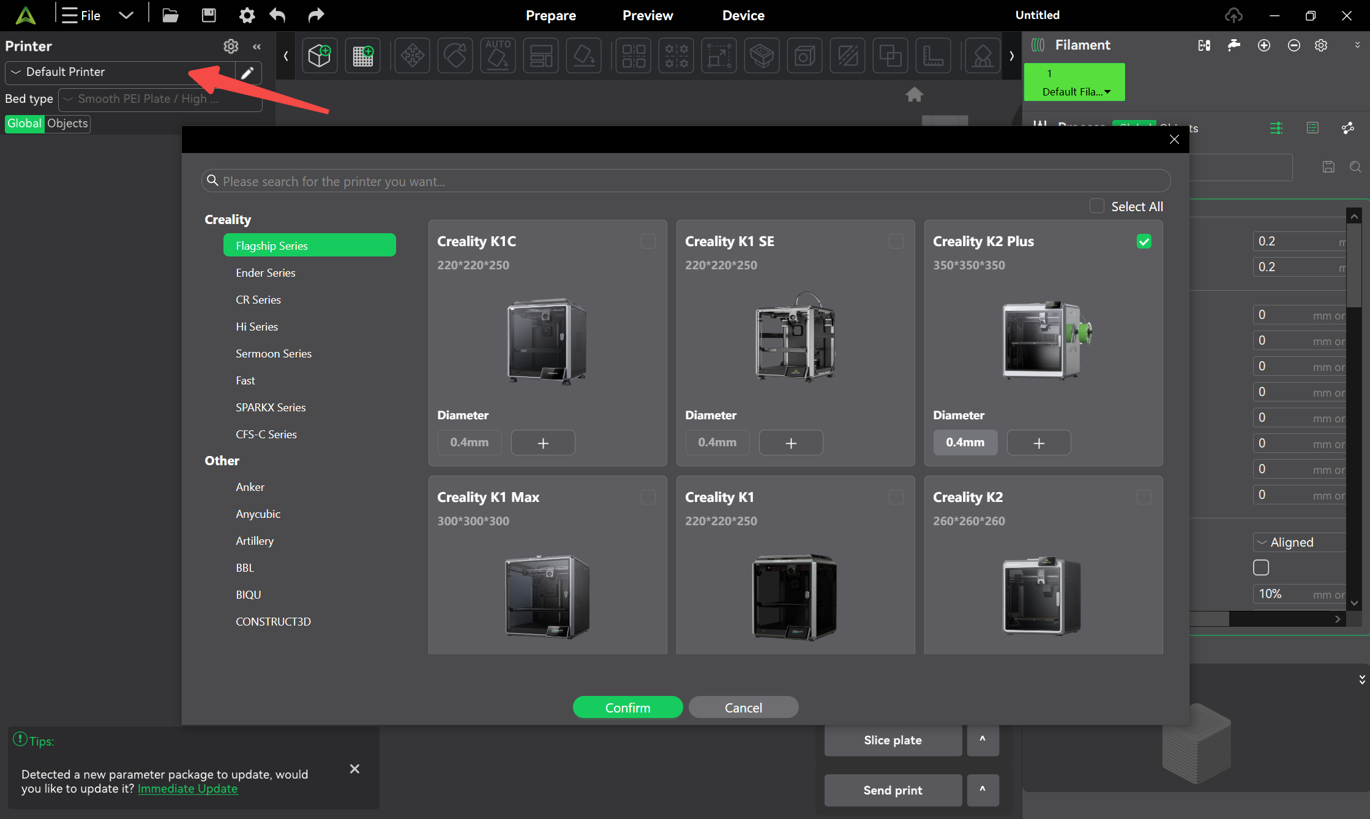Open the Default Printer dropdown
The image size is (1370, 819).
[x=120, y=72]
